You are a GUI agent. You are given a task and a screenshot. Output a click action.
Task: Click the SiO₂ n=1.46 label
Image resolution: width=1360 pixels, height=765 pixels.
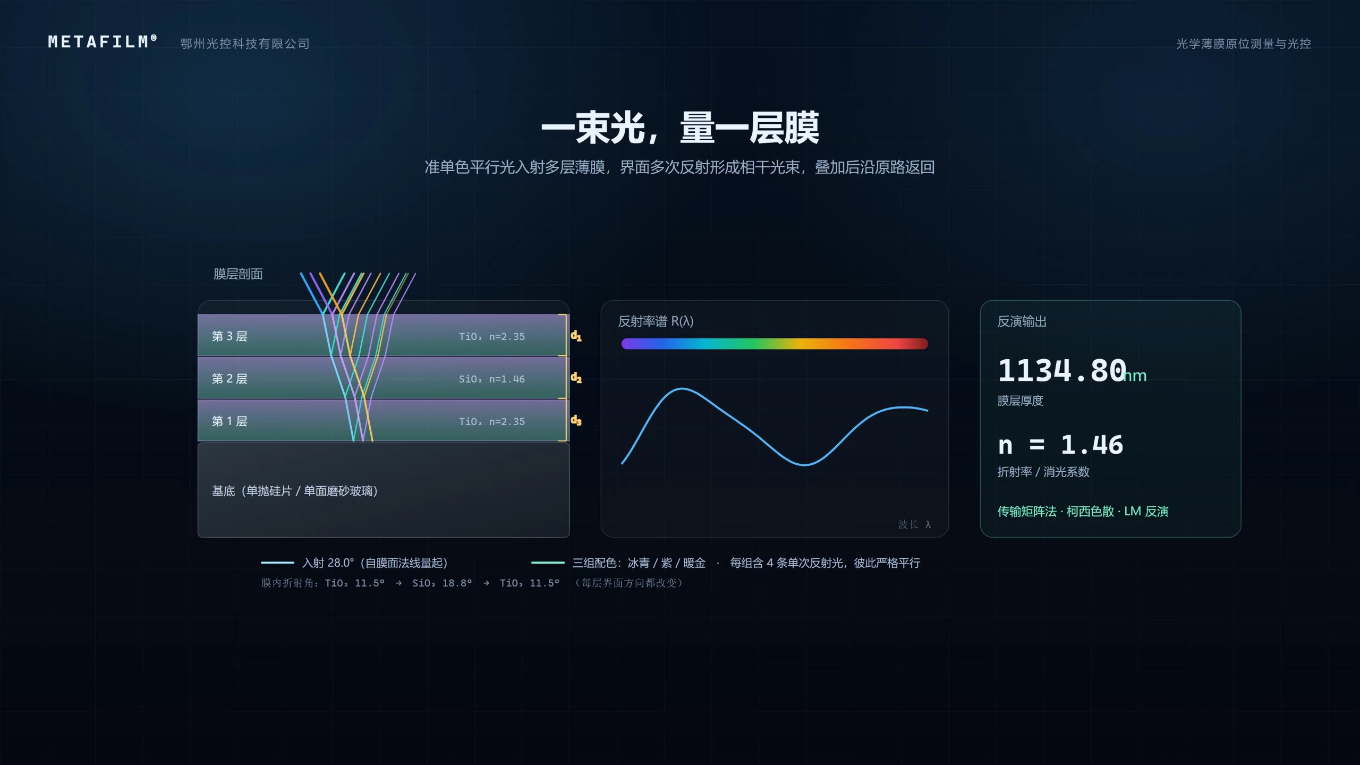pyautogui.click(x=492, y=379)
